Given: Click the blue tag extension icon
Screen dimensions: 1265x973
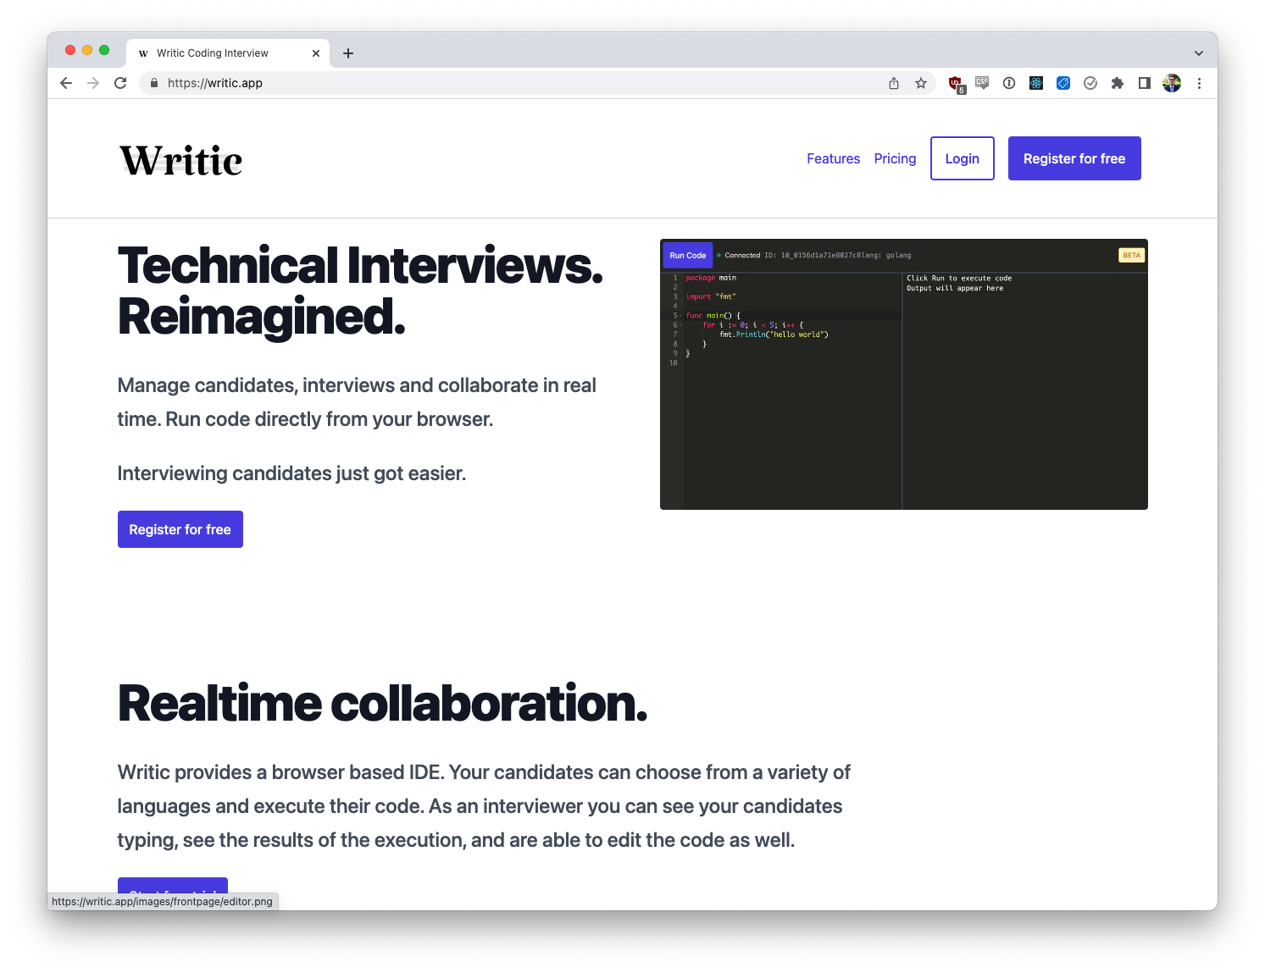Looking at the screenshot, I should pos(1063,83).
